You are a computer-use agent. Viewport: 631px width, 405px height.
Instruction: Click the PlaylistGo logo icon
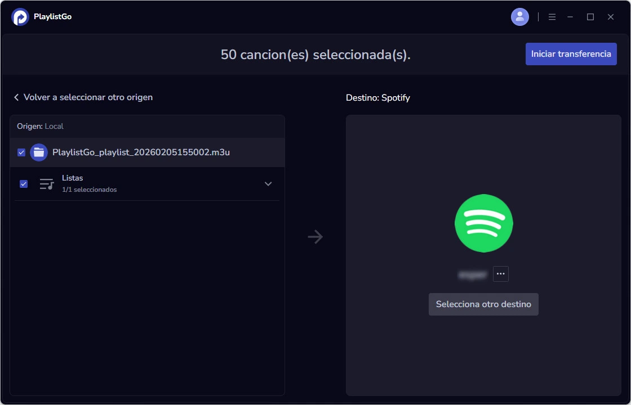(20, 16)
